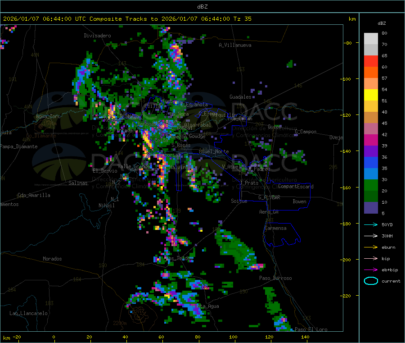
Task: Pick the purple 36-39 dBZ swatch
Action: pos(371,151)
